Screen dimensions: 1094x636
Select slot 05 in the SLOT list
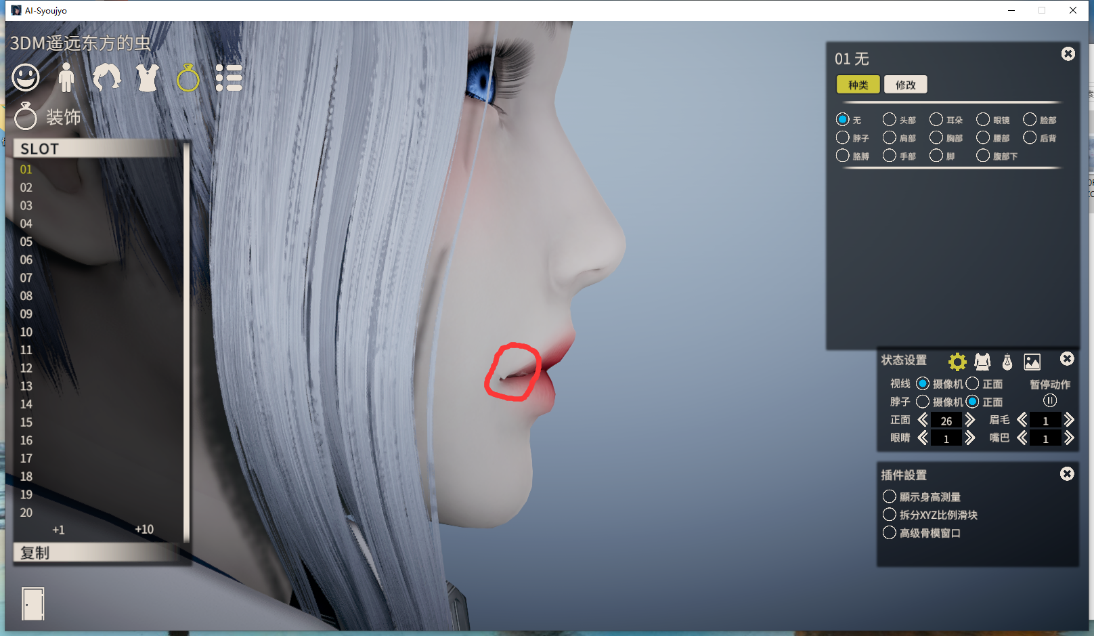[x=26, y=242]
